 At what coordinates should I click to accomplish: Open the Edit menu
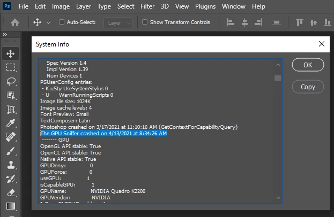40,6
